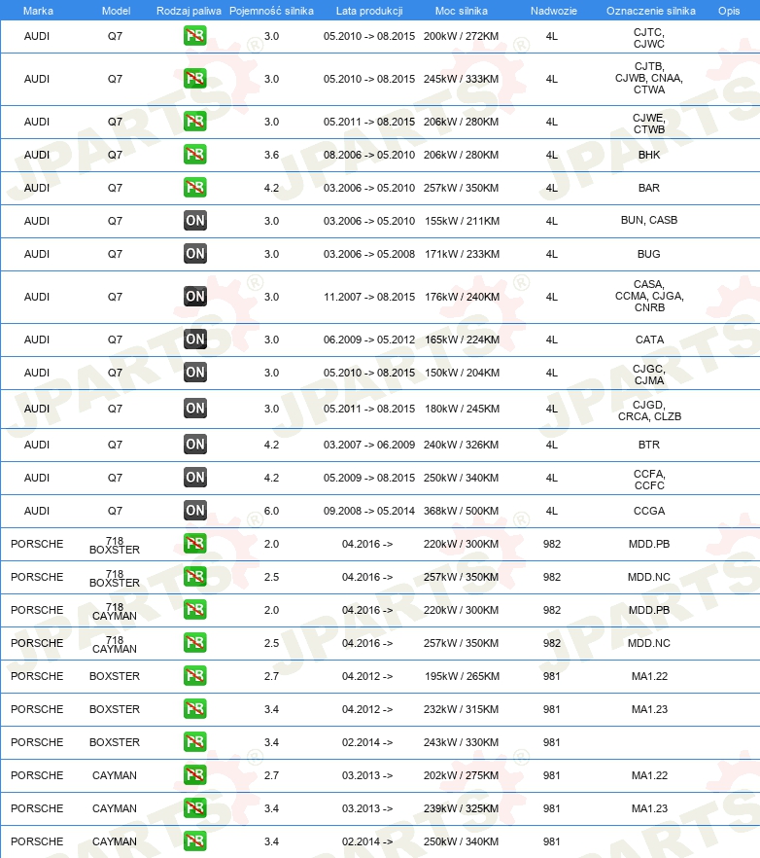Viewport: 760px width, 858px height.
Task: Click ON diesel icon in 176kW / 240KM row
Action: [194, 297]
